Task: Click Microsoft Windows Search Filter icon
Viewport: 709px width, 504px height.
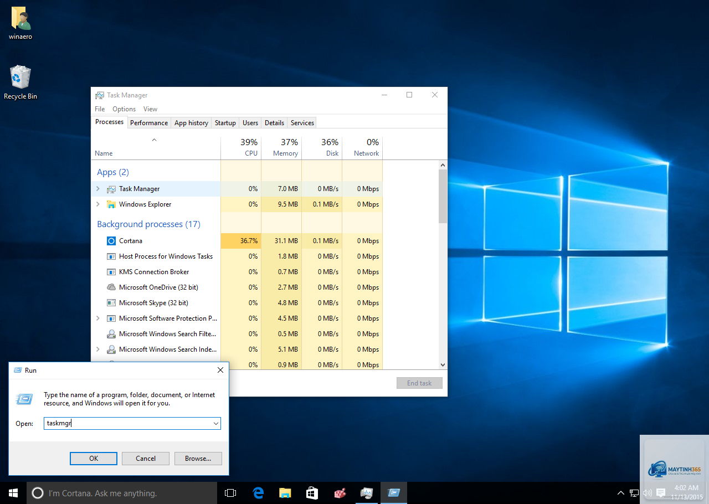Action: pyautogui.click(x=111, y=334)
